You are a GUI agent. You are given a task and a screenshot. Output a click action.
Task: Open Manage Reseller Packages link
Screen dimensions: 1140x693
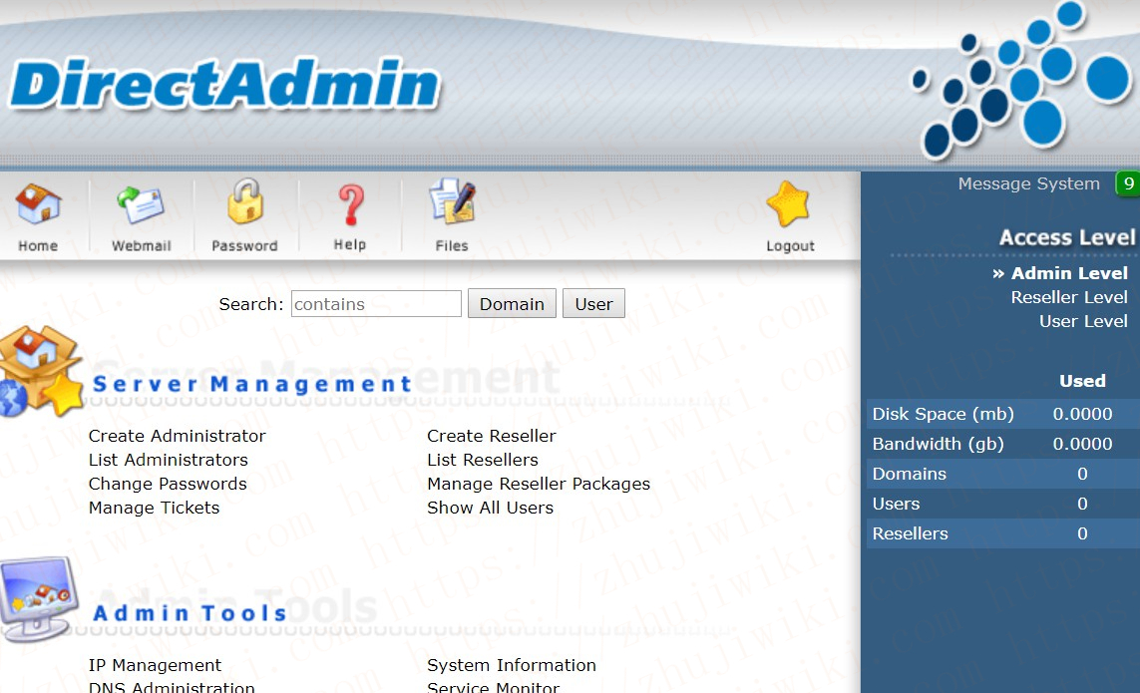[539, 484]
